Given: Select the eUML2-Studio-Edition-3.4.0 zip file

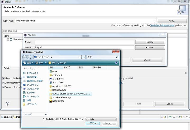Looking at the screenshot, I should coord(70,94).
